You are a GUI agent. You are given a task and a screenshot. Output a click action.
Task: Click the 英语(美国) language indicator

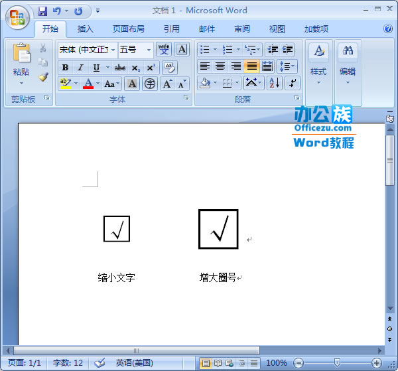point(134,363)
